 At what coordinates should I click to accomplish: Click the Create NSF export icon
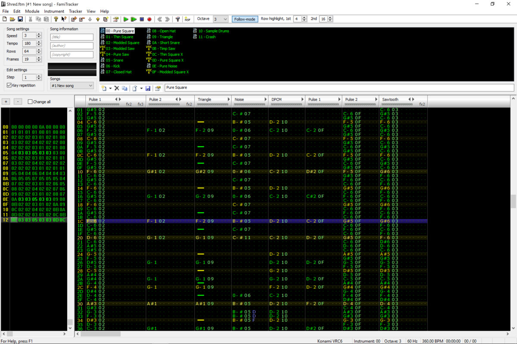point(187,19)
